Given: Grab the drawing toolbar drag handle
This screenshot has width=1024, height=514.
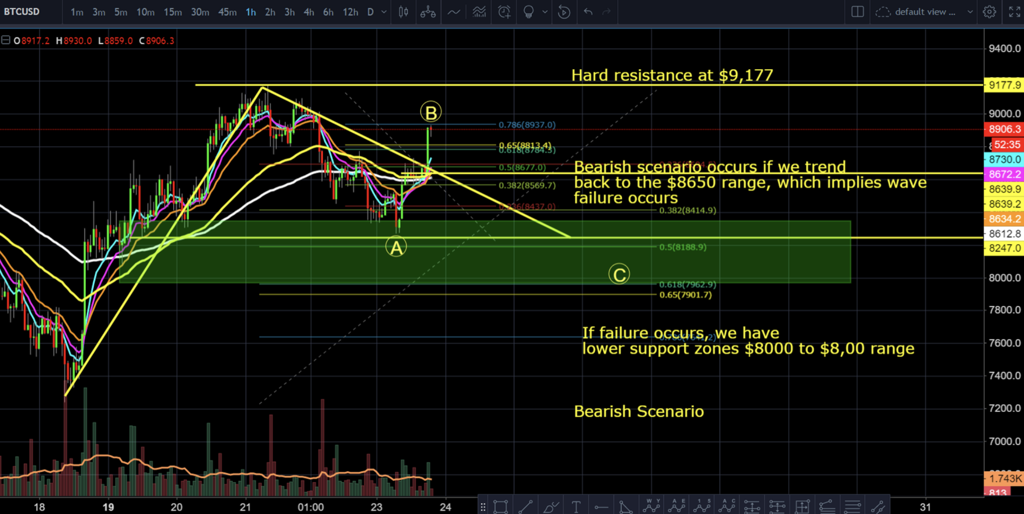Looking at the screenshot, I should coord(483,507).
